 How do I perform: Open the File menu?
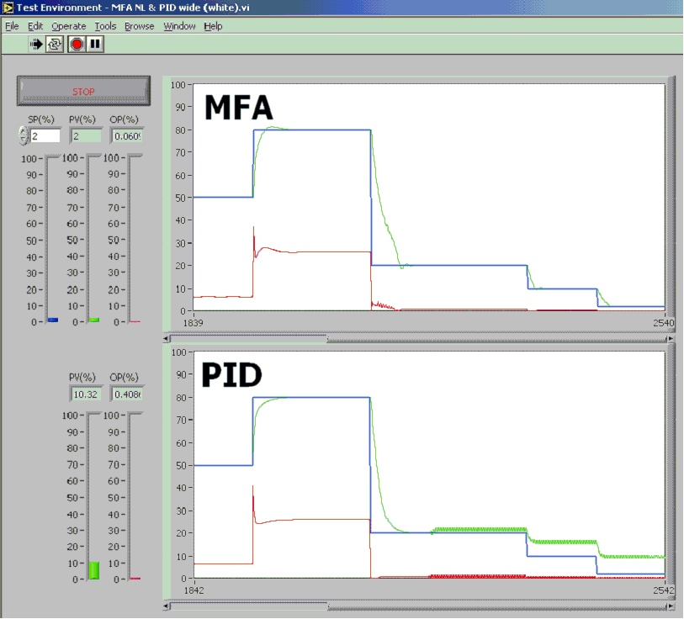(x=12, y=26)
